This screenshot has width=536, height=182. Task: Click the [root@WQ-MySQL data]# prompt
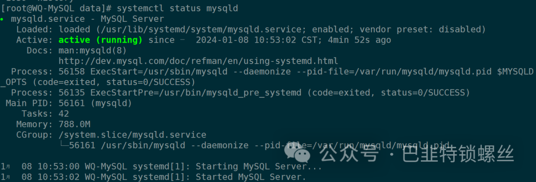pos(56,8)
